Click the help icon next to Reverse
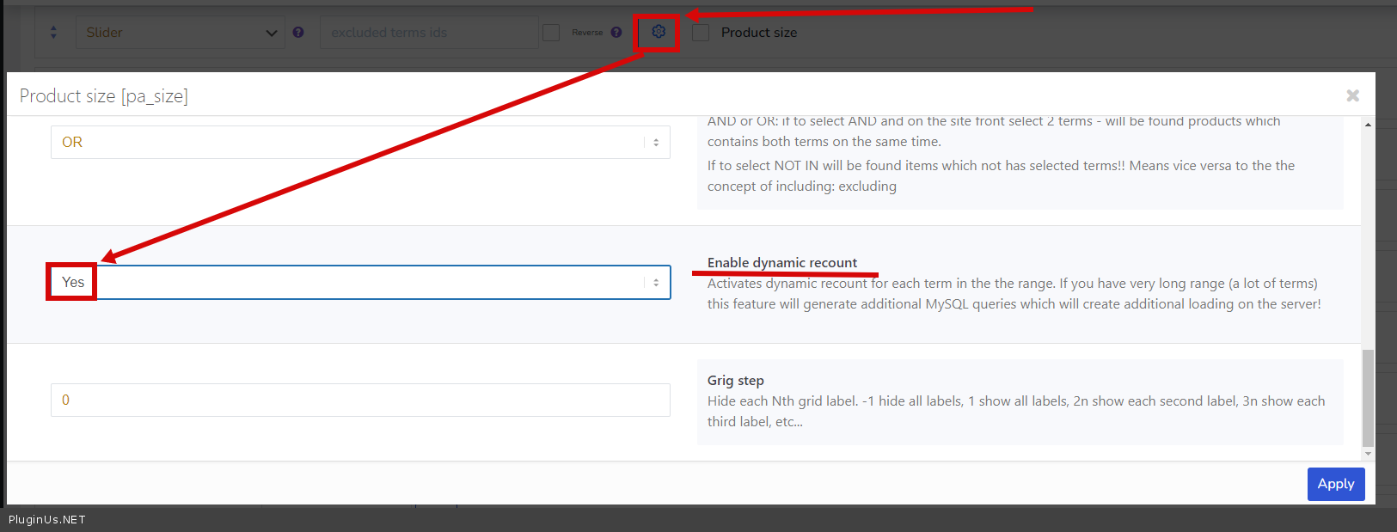The image size is (1397, 532). click(x=616, y=33)
